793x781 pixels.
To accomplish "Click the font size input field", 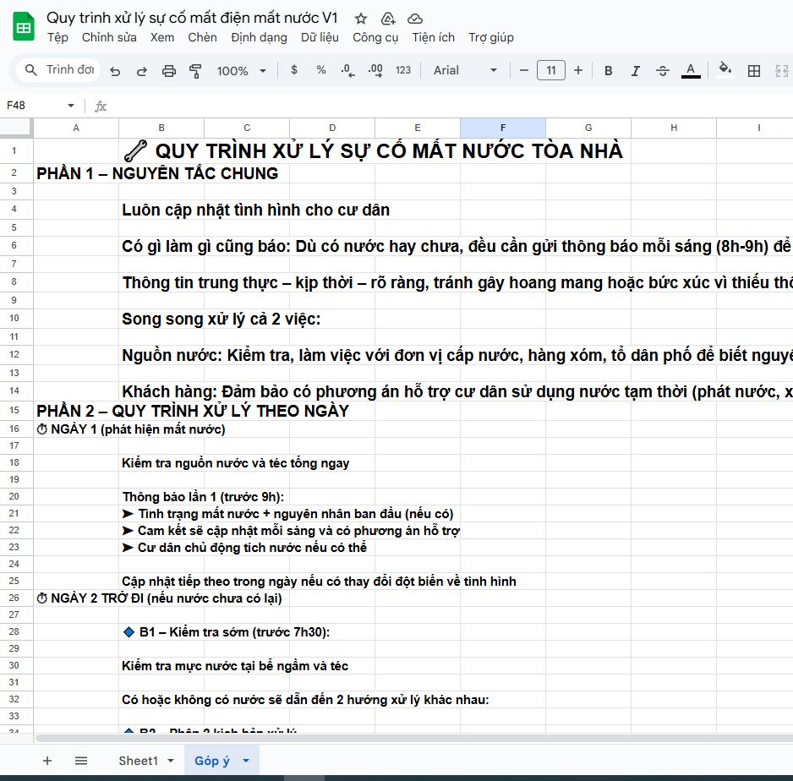I will [x=551, y=70].
